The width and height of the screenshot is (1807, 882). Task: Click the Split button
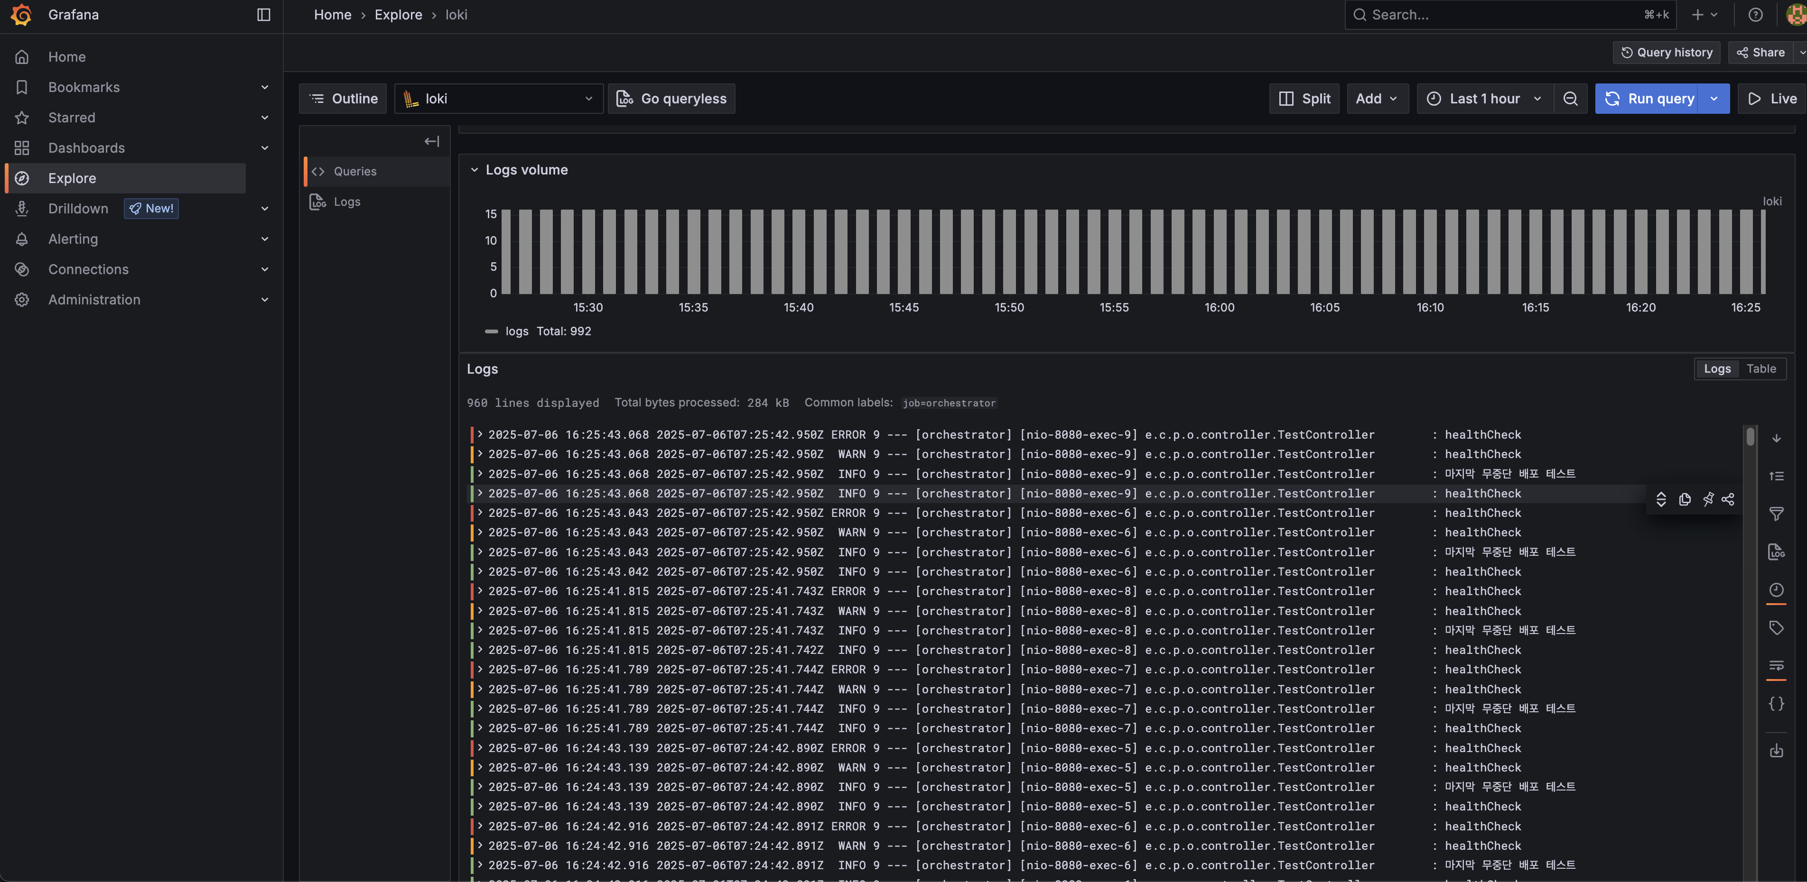[1304, 99]
